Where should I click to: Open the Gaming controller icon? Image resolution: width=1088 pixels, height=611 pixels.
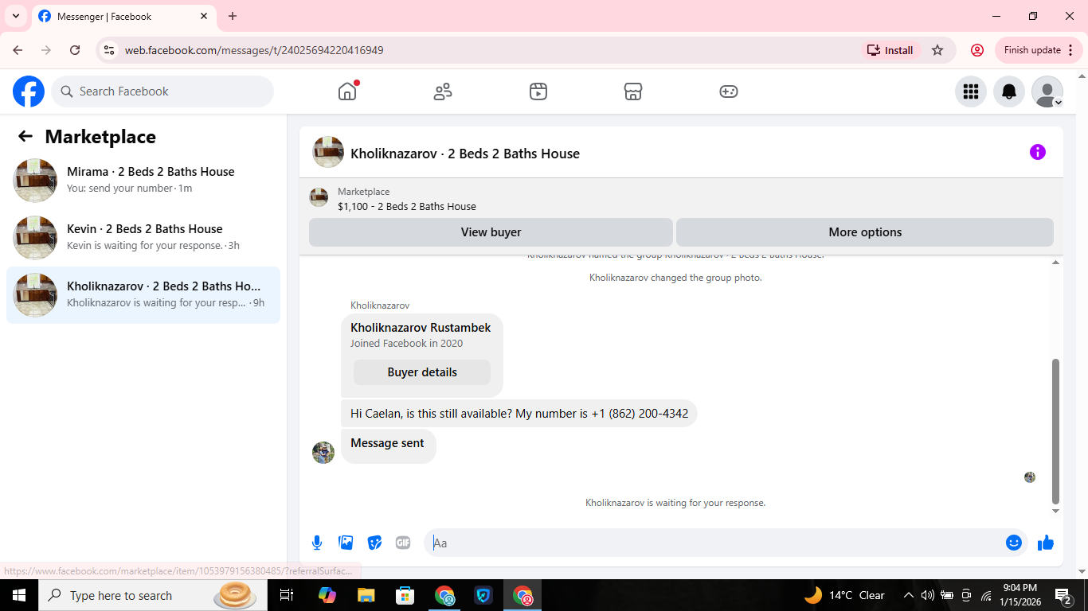(729, 91)
